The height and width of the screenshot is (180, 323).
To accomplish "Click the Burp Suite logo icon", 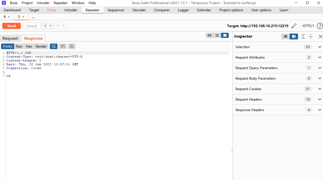I will coord(4,3).
